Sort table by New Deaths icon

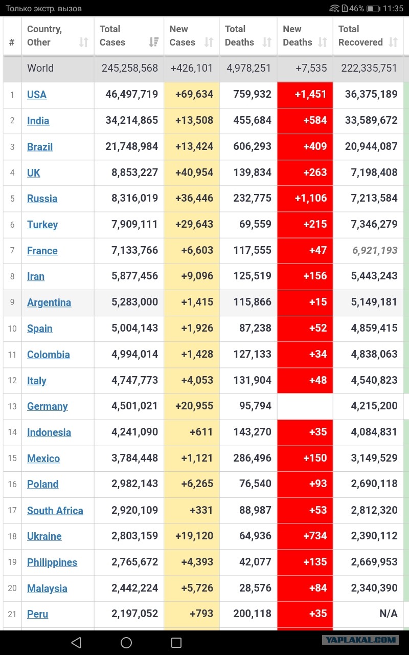click(322, 42)
